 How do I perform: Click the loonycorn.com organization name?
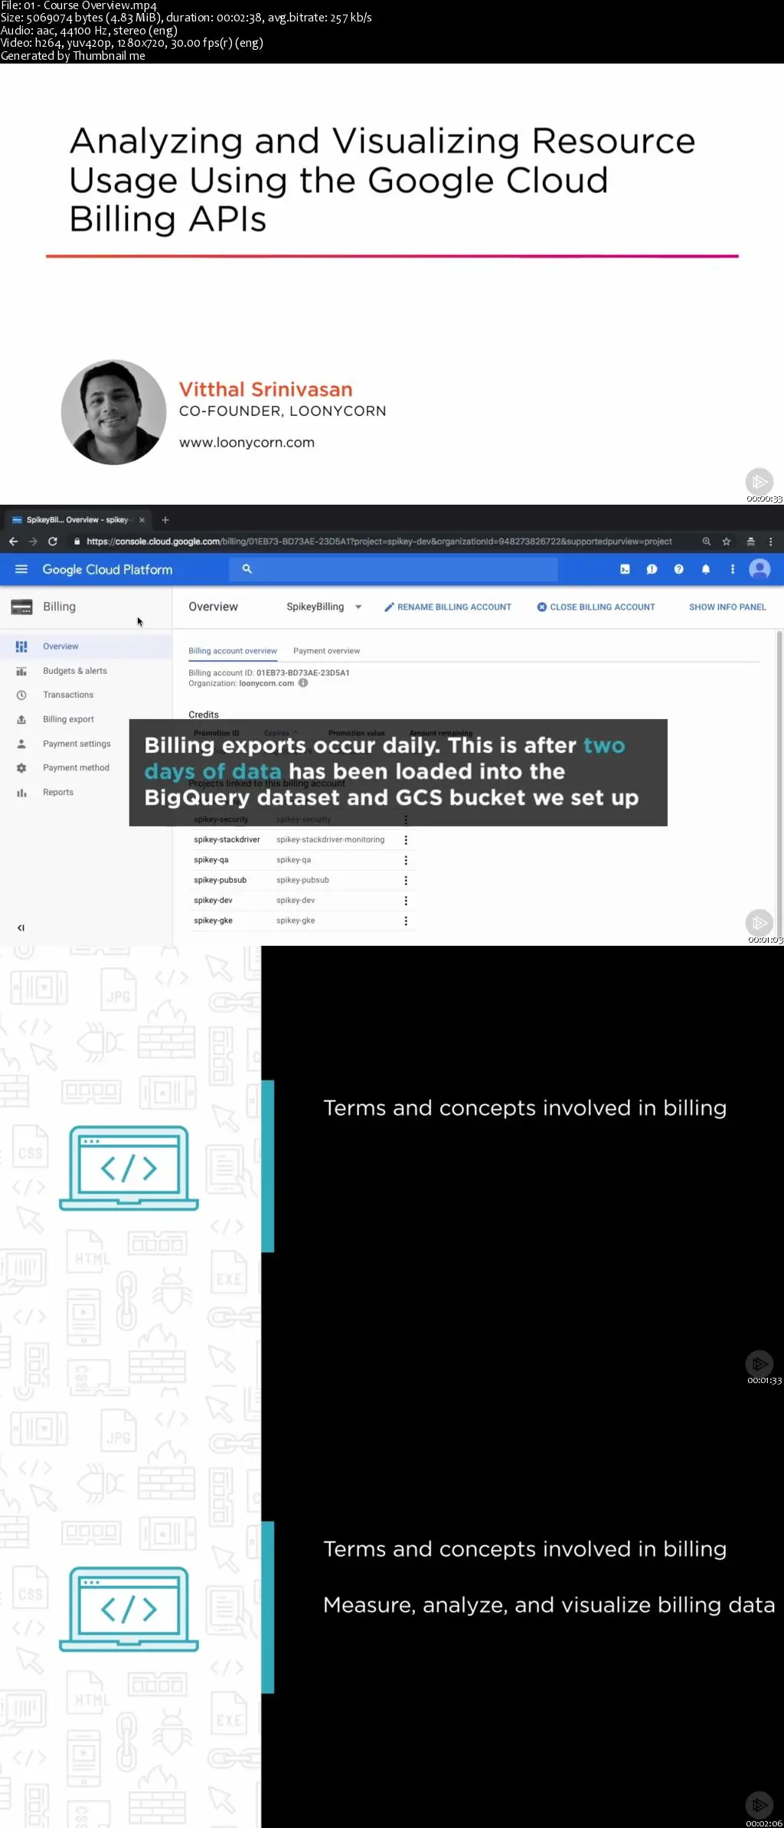266,683
